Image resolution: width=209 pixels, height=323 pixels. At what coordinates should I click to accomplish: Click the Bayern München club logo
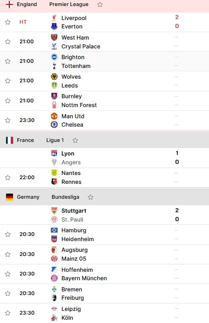[x=54, y=278]
